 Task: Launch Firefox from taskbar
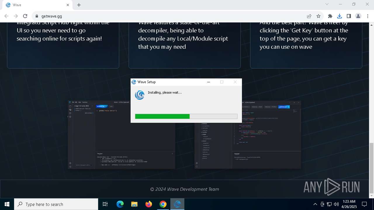[x=149, y=204]
